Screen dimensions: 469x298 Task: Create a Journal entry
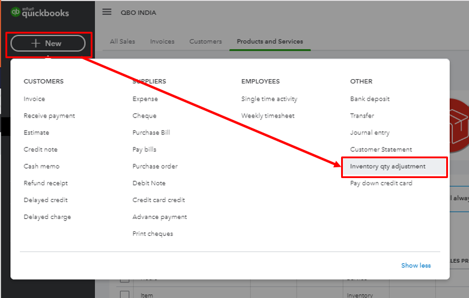tap(370, 133)
